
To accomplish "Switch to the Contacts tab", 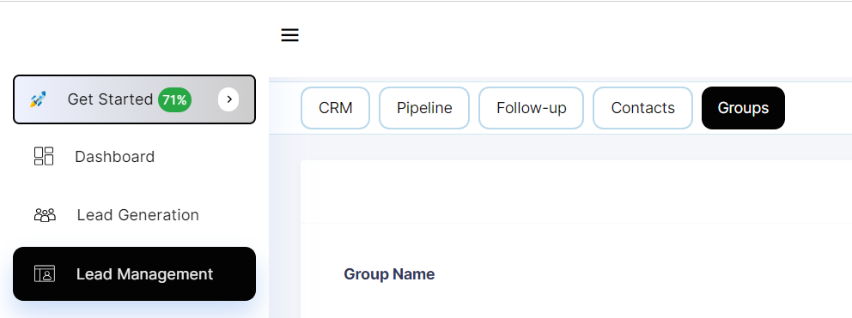I will click(642, 108).
